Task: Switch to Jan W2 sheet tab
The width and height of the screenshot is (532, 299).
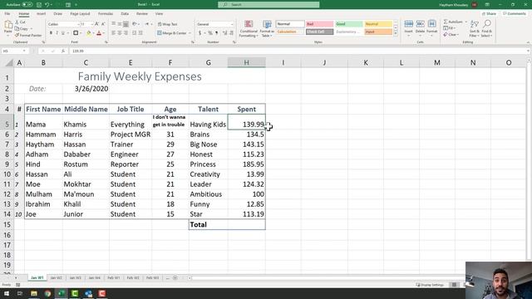Action: point(57,277)
